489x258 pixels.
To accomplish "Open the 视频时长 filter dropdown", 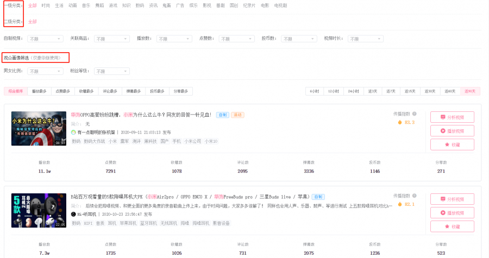I will [366, 39].
